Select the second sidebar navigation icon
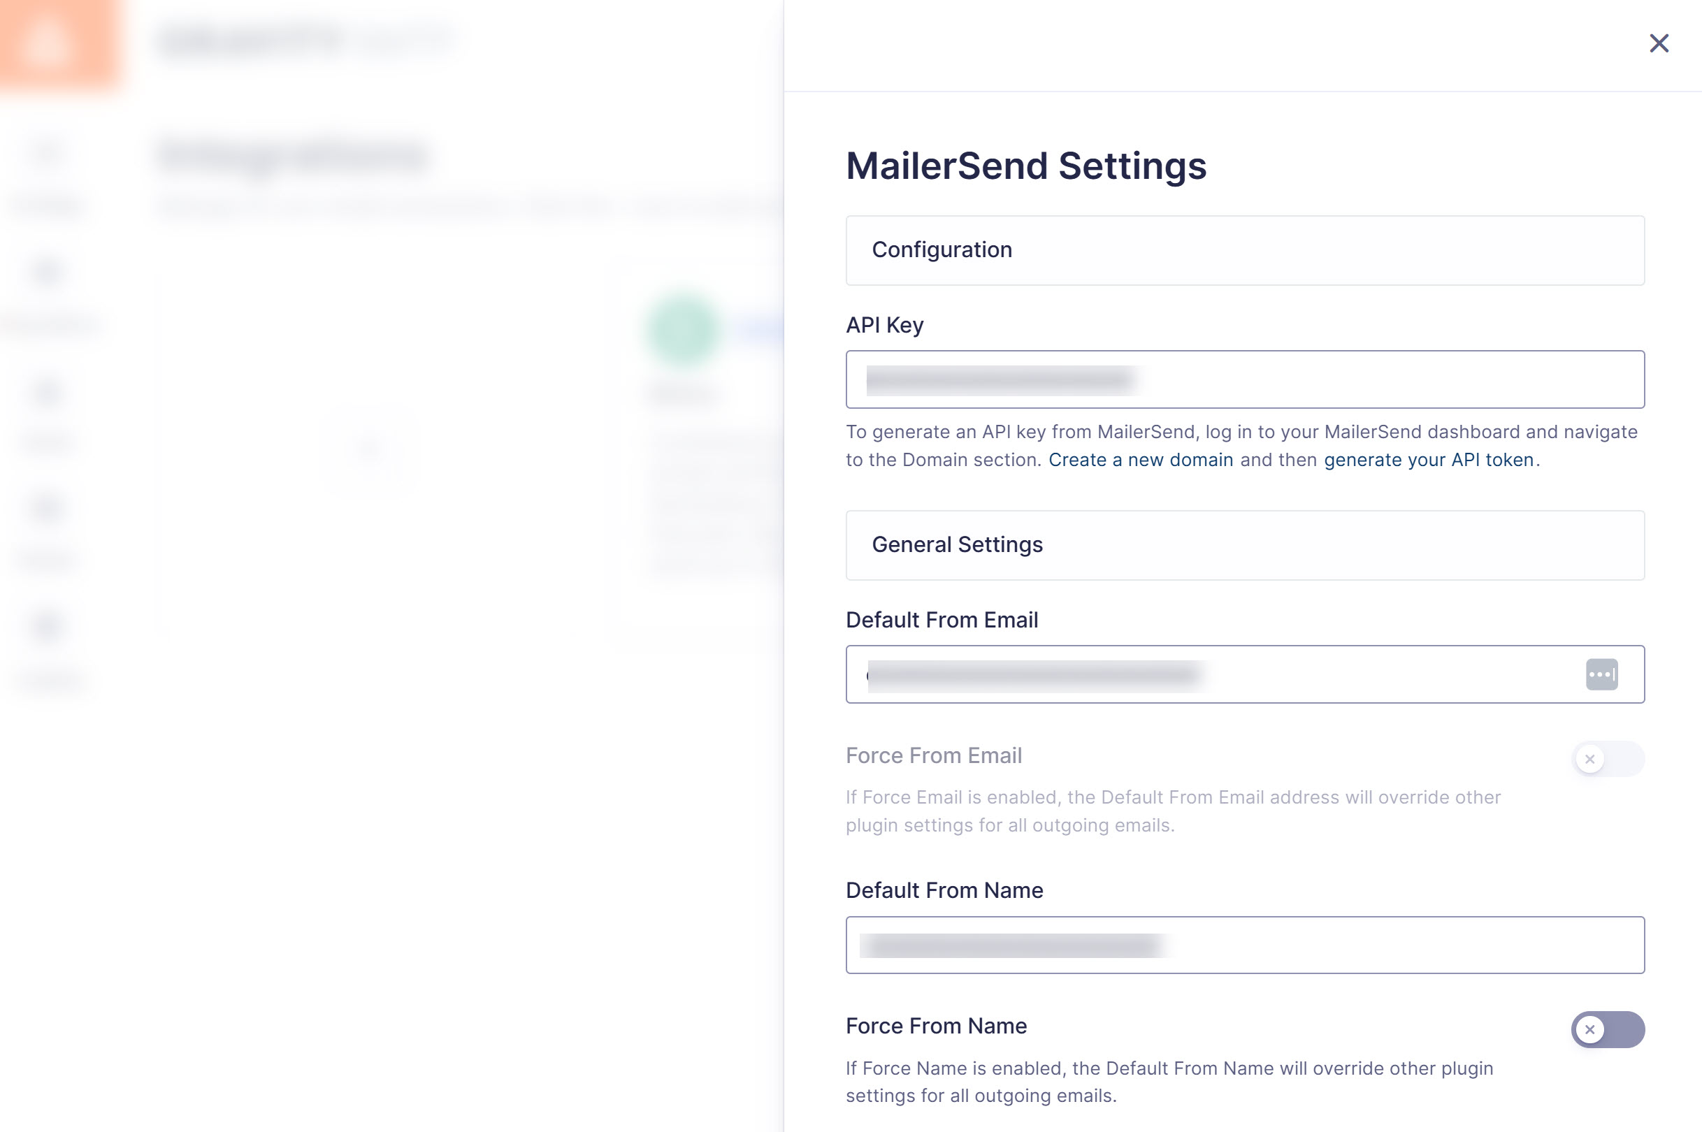Viewport: 1702px width, 1132px height. pyautogui.click(x=47, y=270)
